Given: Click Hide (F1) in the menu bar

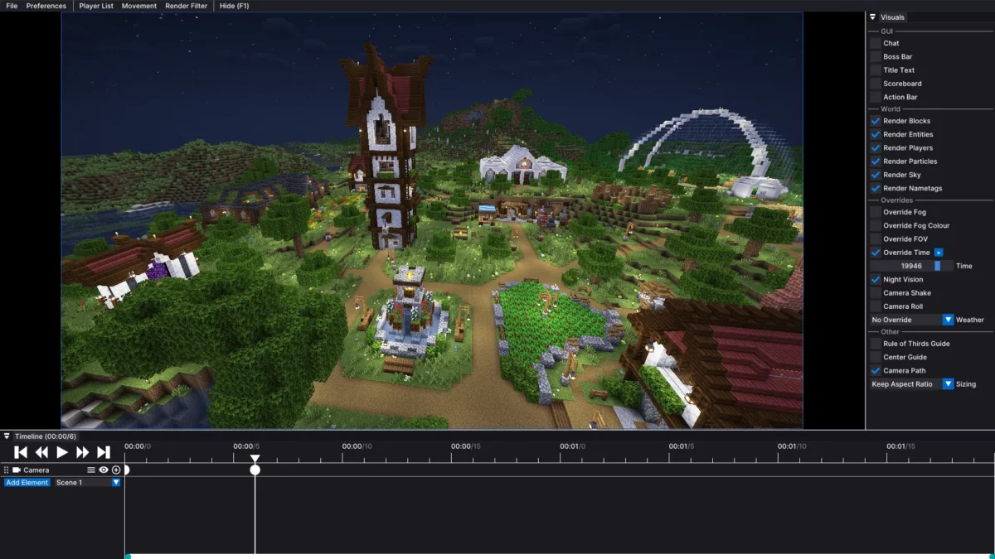Looking at the screenshot, I should click(x=234, y=6).
